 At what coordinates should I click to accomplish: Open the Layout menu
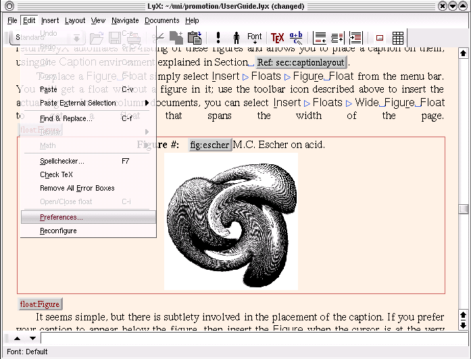(x=75, y=20)
